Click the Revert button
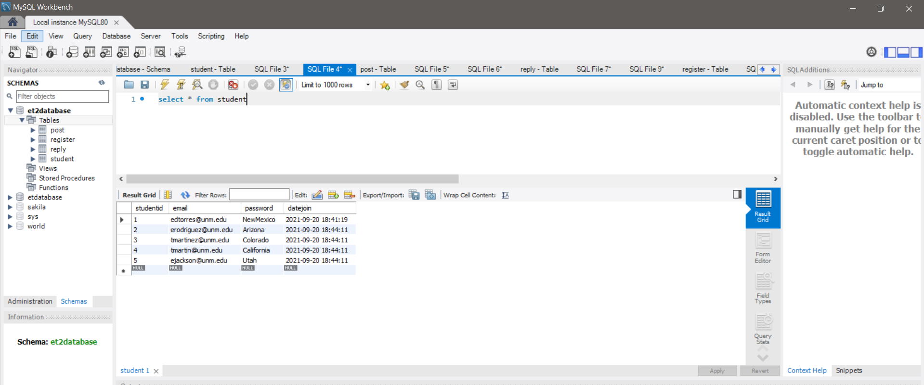Screen dimensions: 924x385 click(760, 371)
